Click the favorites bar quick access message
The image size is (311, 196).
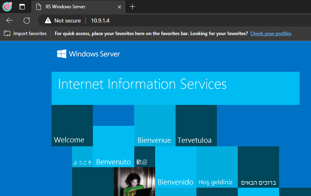click(151, 34)
